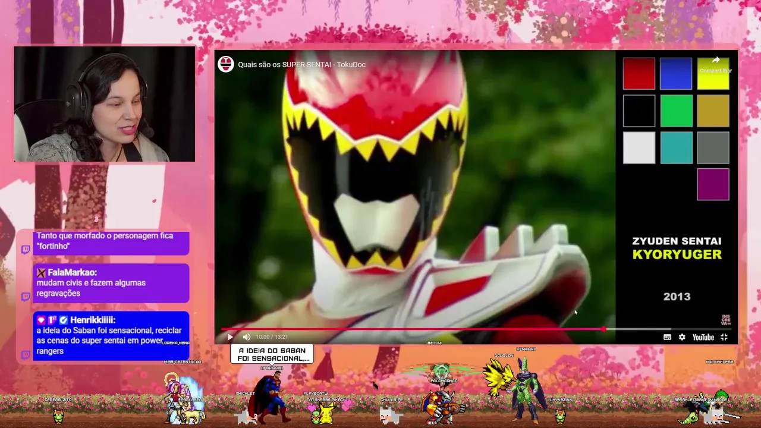Click the pink-haired avatar with white dog
The height and width of the screenshot is (428, 761).
[x=184, y=399]
